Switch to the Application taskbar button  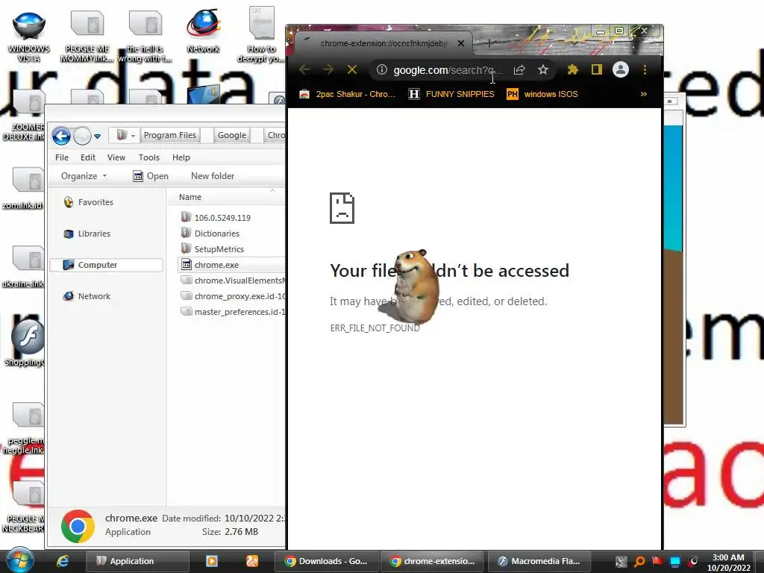click(137, 561)
